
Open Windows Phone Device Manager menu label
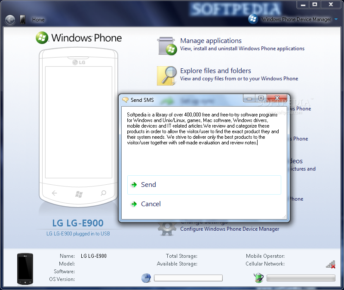(296, 19)
